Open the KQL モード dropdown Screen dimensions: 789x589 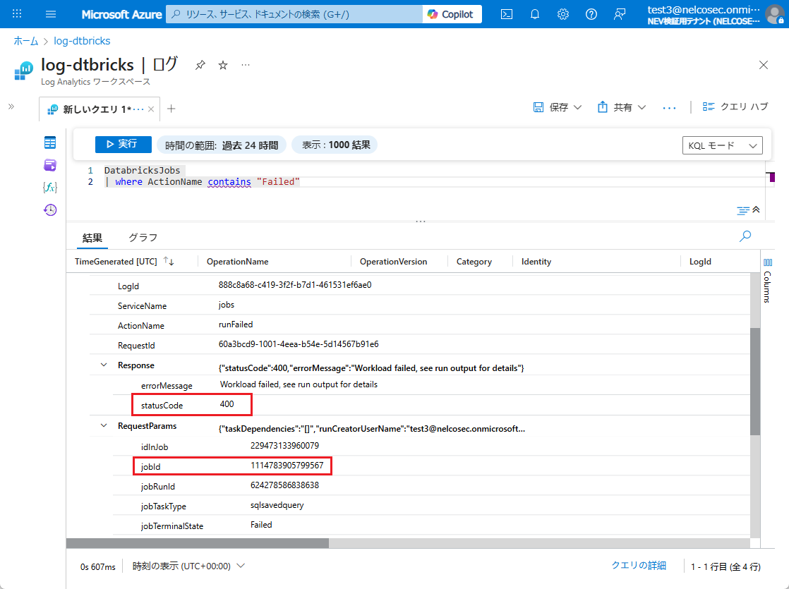(723, 145)
